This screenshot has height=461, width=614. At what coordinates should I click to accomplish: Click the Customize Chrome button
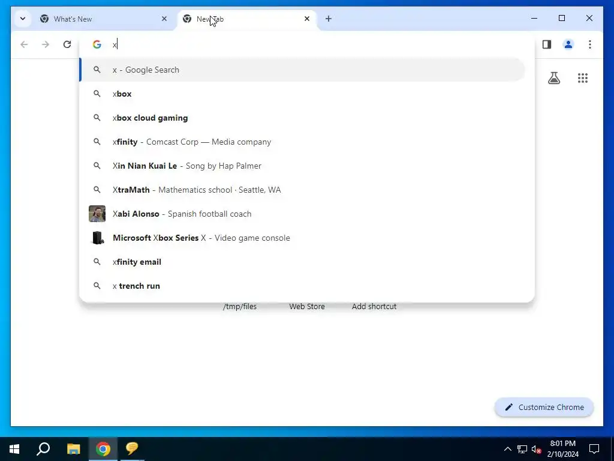544,408
